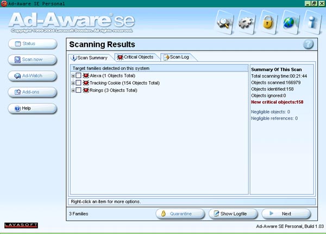The width and height of the screenshot is (326, 234).
Task: Click 'Objects identified:158' text
Action: [x=272, y=89]
